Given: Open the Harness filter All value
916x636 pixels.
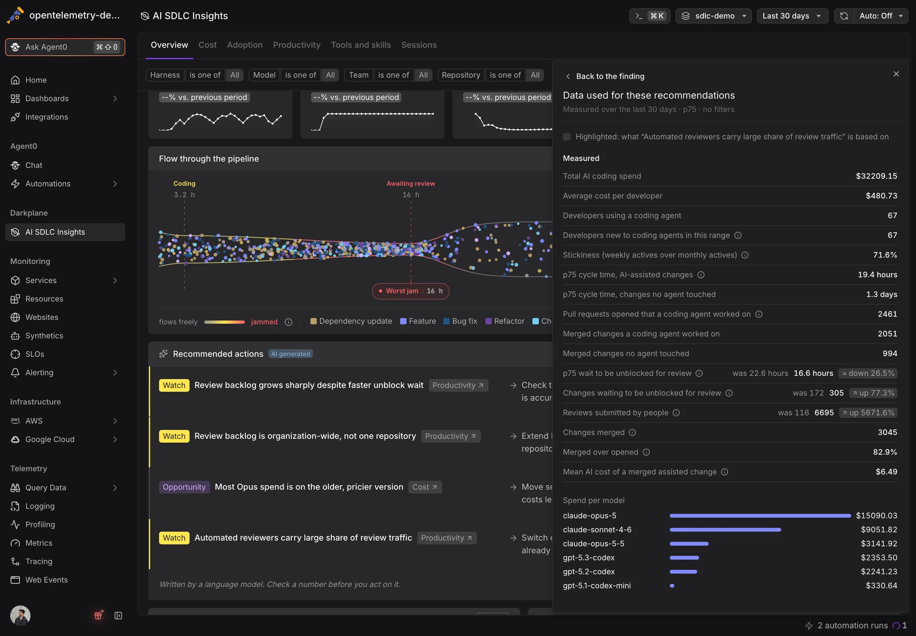Looking at the screenshot, I should tap(235, 75).
